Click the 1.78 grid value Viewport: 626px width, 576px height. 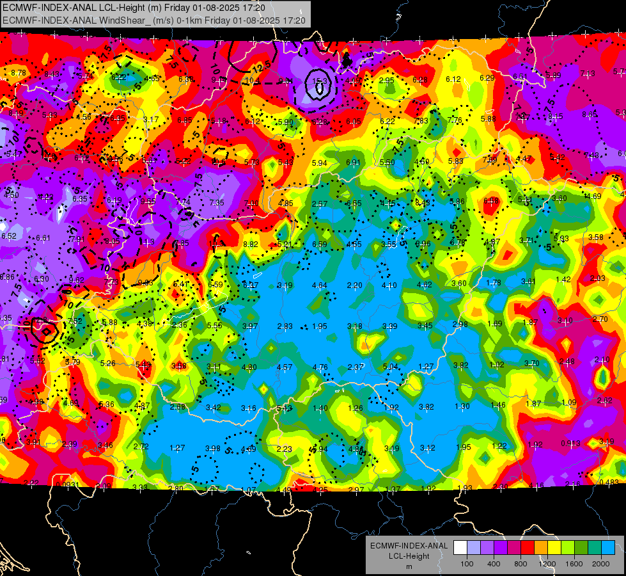tap(494, 283)
